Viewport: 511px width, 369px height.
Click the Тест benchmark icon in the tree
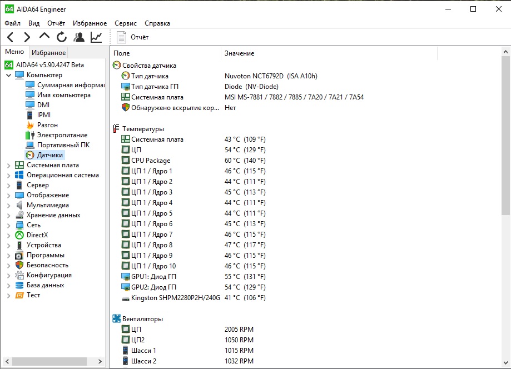19,295
